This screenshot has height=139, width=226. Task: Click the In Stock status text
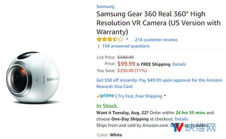point(107,106)
